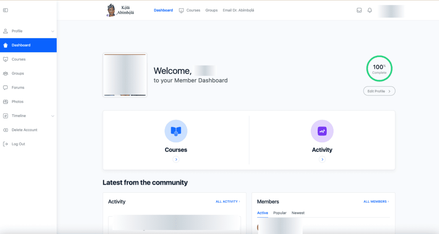
Task: Expand the Timeline submenu chevron
Action: tap(52, 116)
